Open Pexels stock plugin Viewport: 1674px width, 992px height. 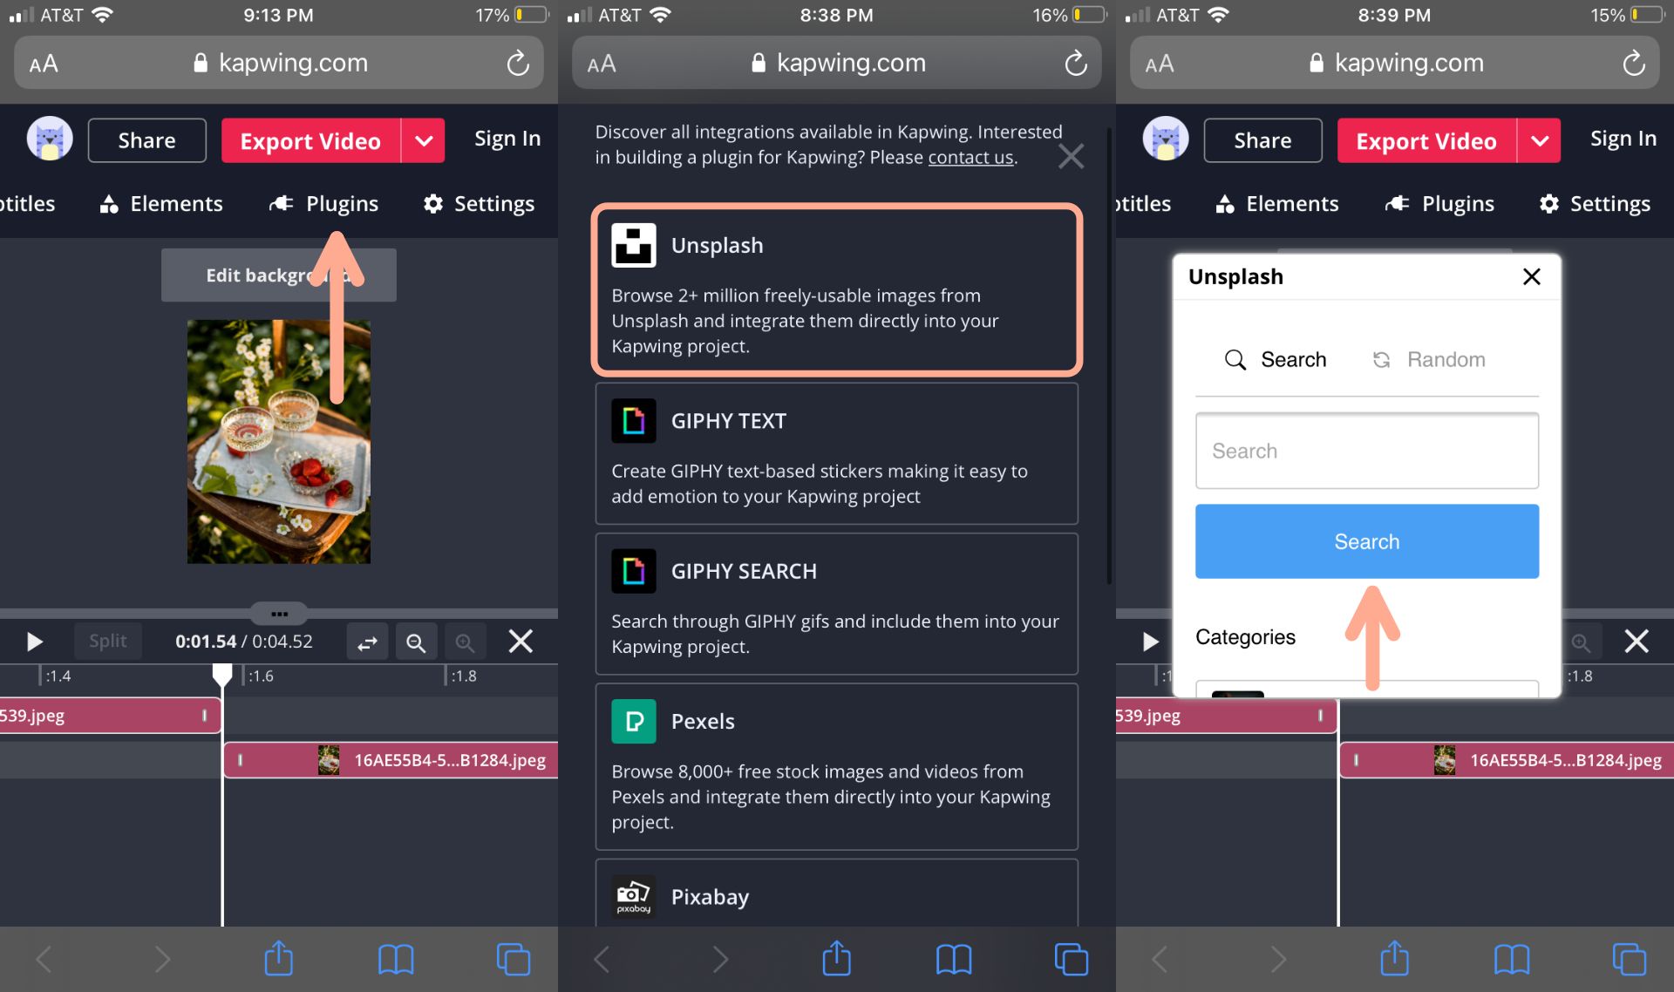point(836,766)
